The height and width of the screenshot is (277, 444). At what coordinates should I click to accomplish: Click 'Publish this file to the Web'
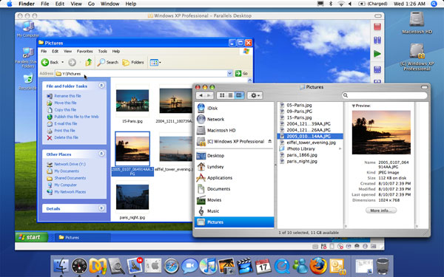(76, 117)
